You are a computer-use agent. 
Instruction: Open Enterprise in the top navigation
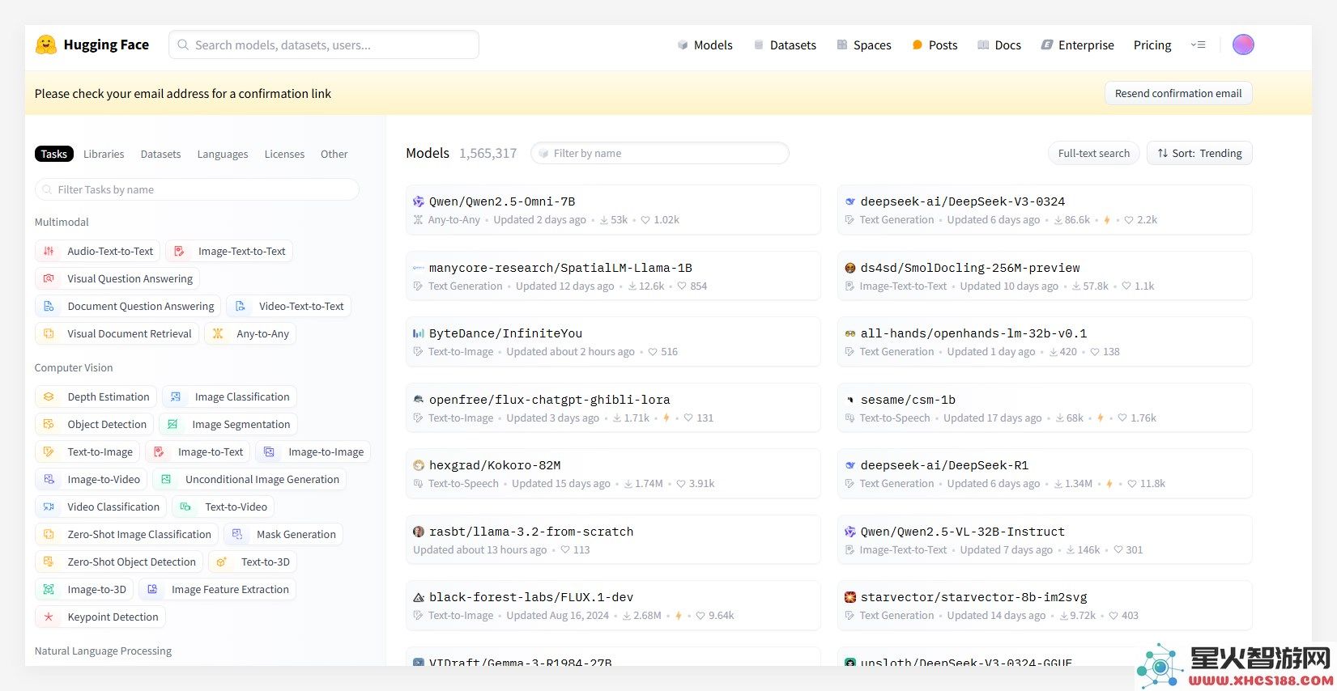pos(1077,45)
